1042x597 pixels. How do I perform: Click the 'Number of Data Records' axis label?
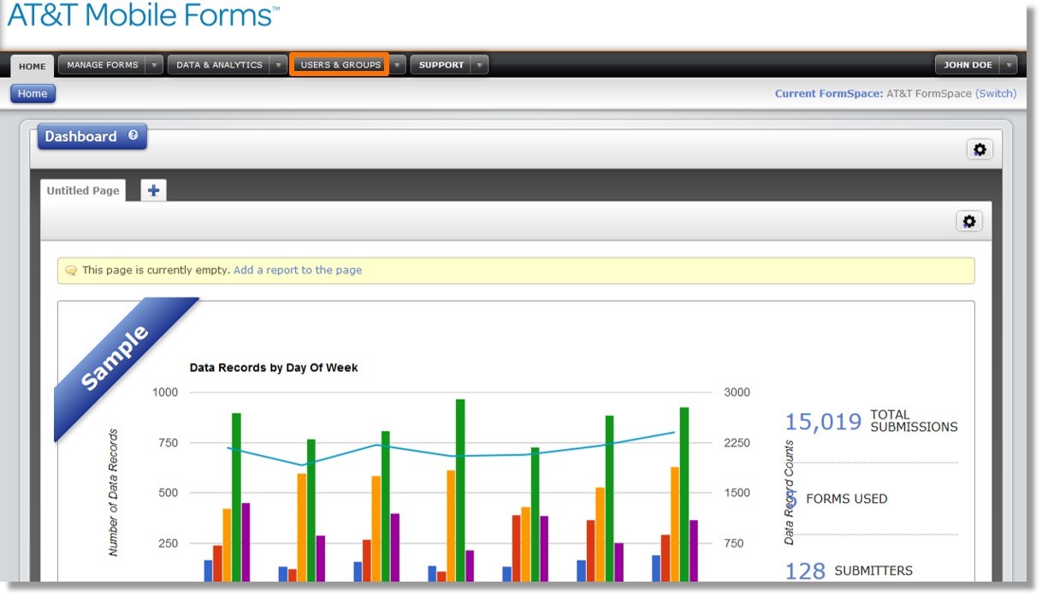coord(113,493)
